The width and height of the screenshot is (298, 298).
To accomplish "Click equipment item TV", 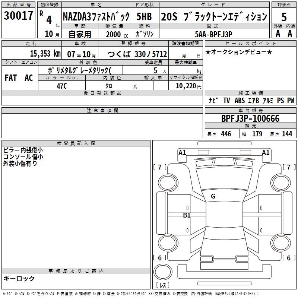I will 226,100.
